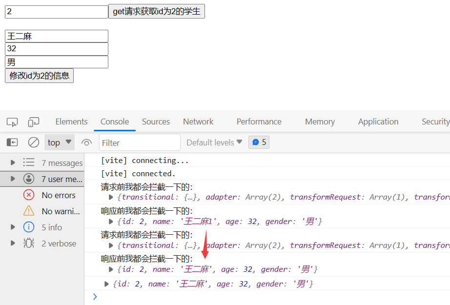Open live expression eye icon
The width and height of the screenshot is (450, 305).
(86, 142)
